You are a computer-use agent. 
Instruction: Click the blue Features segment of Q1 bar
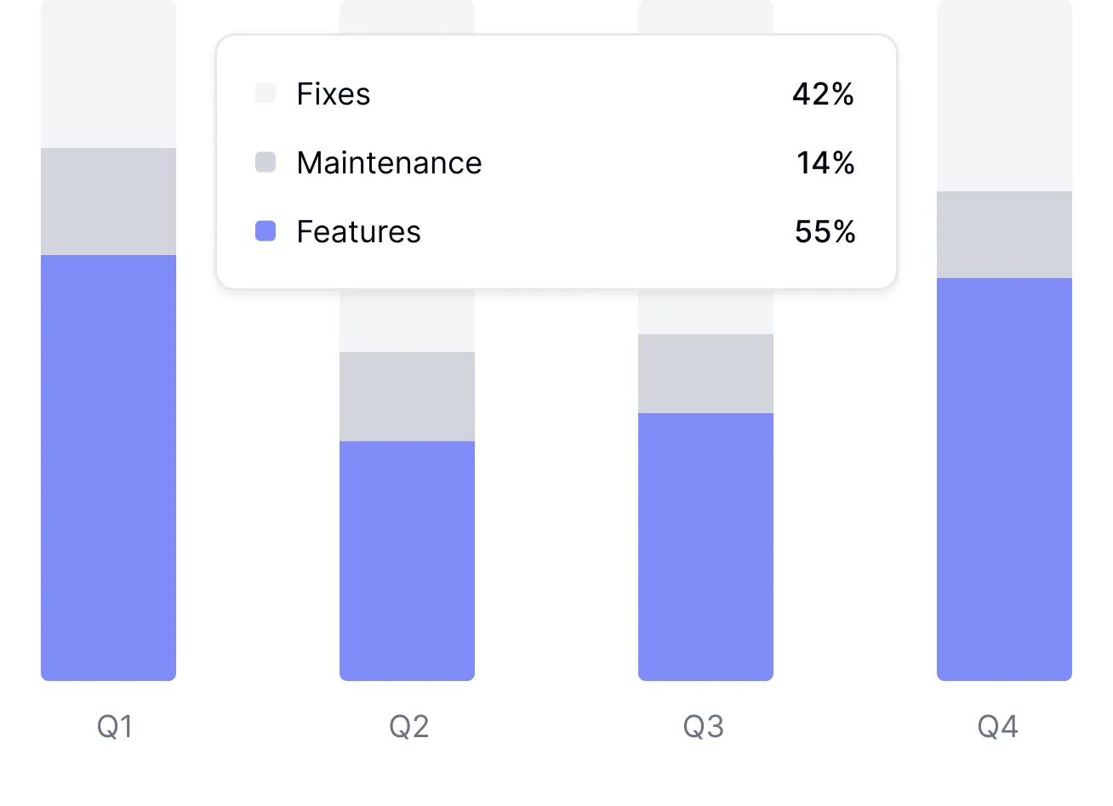(108, 468)
